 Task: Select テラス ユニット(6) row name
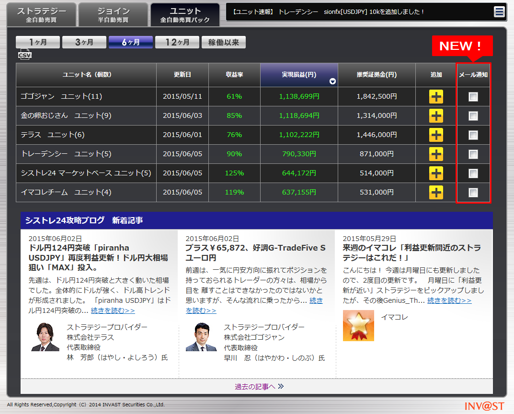click(x=52, y=135)
